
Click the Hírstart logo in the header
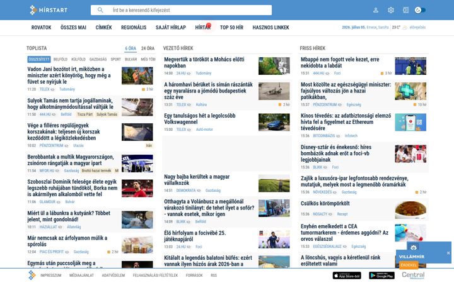coord(49,10)
